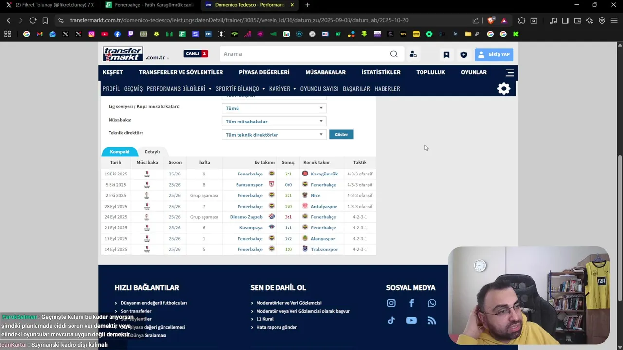623x350 pixels.
Task: Open the hamburger menu after Oyunlar
Action: (x=510, y=72)
